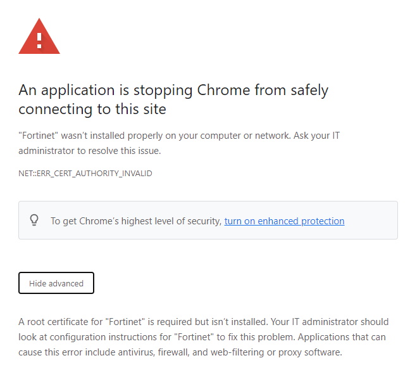This screenshot has height=377, width=410.
Task: Click "administrator to resolve this issue" text
Action: pos(90,151)
